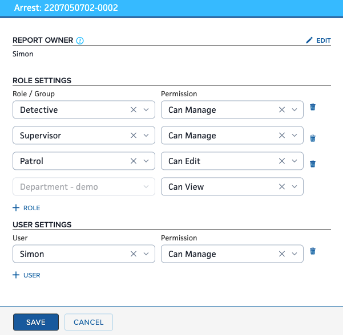Delete the Detective role row
This screenshot has height=335, width=343.
pos(312,107)
